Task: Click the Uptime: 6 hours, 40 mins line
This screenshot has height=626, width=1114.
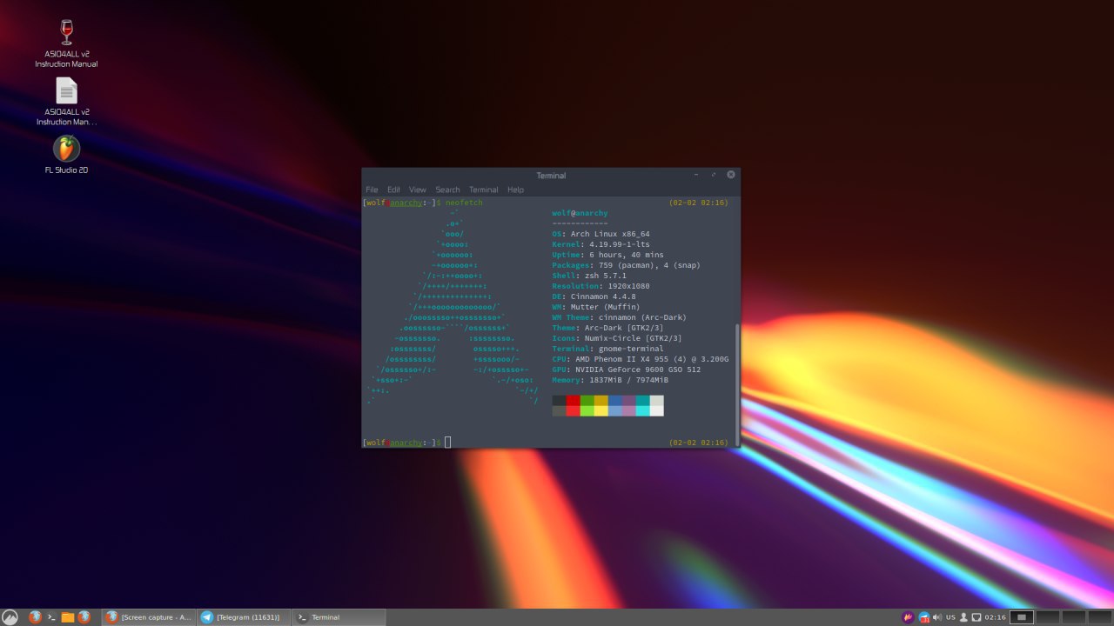Action: [x=607, y=255]
